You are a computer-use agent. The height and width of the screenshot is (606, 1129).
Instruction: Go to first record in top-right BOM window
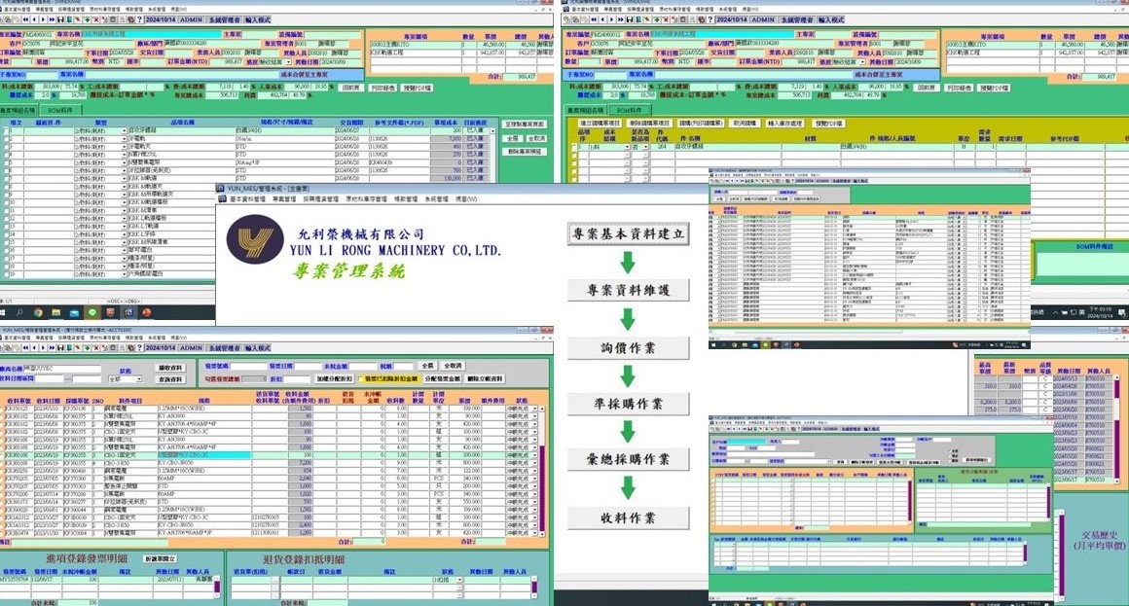click(593, 20)
